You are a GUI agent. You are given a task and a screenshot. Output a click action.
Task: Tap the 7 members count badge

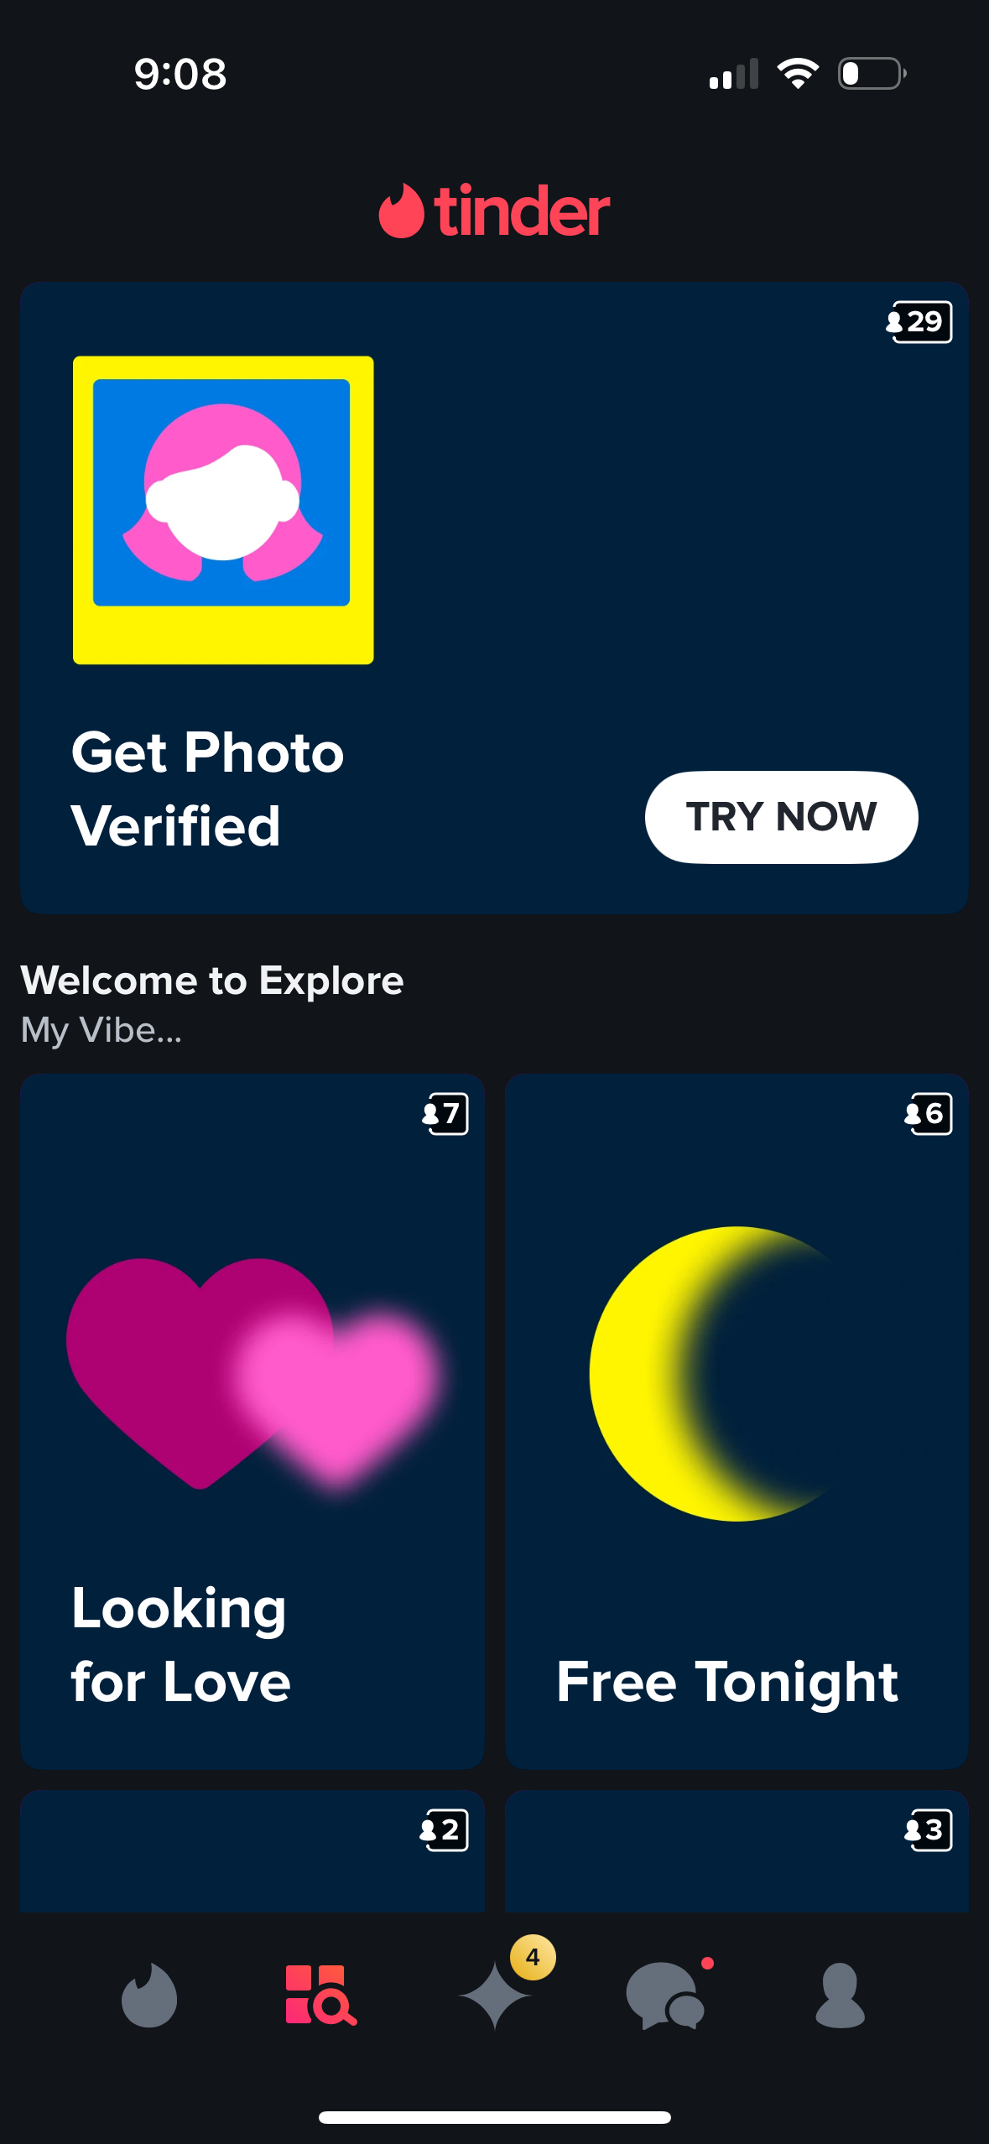445,1114
